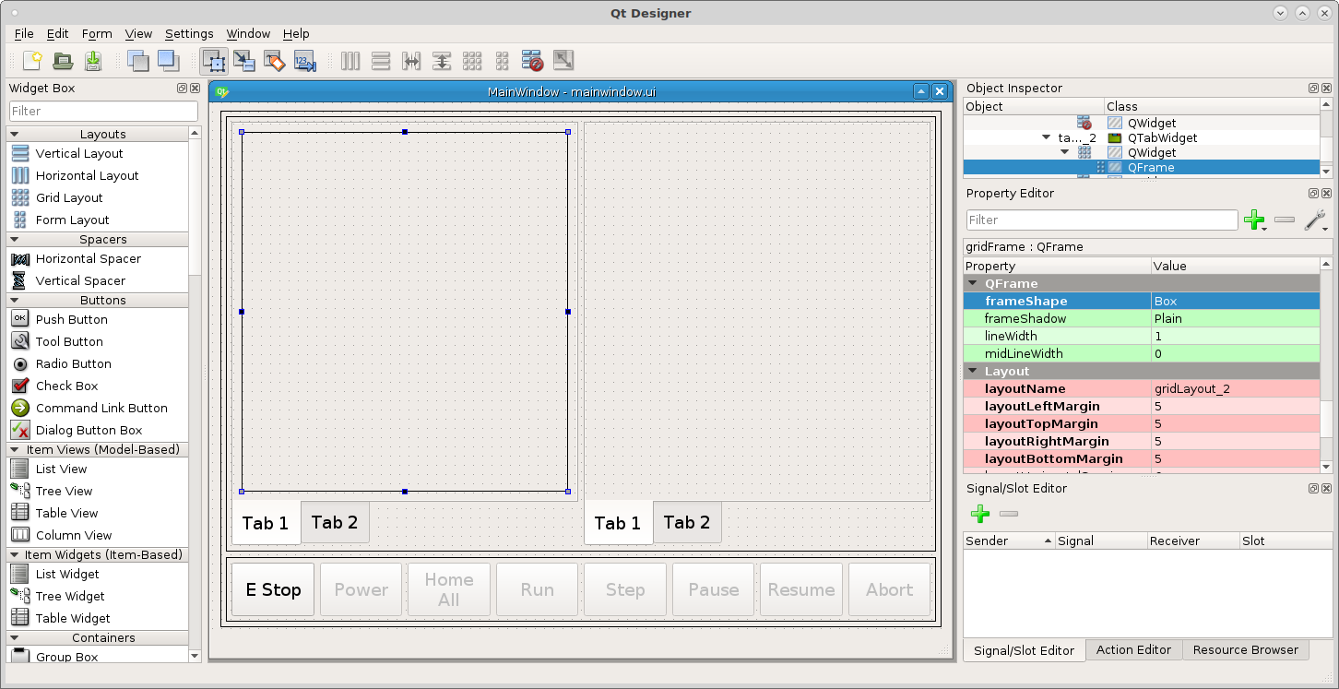Screen dimensions: 1339x689
Task: Click the Bring to Front toolbar icon
Action: pyautogui.click(x=168, y=61)
